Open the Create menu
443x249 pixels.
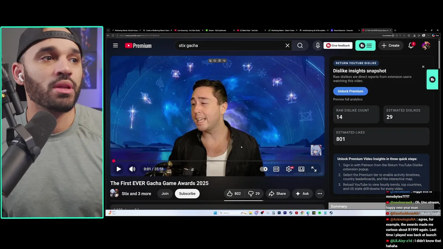pyautogui.click(x=390, y=46)
